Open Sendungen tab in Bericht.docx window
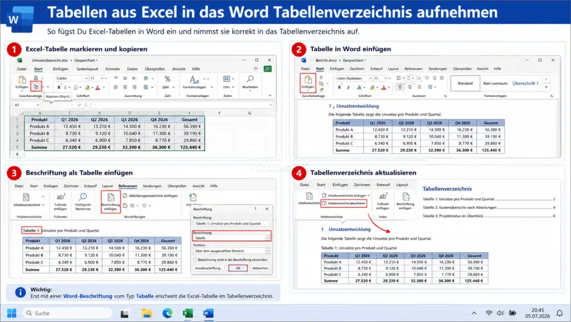The width and height of the screenshot is (571, 322). (437, 69)
